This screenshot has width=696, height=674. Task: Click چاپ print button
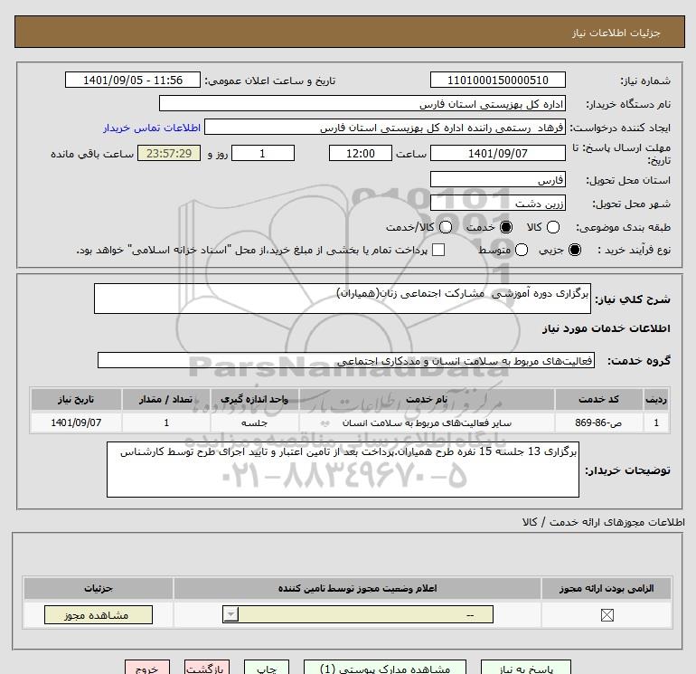coord(267,668)
